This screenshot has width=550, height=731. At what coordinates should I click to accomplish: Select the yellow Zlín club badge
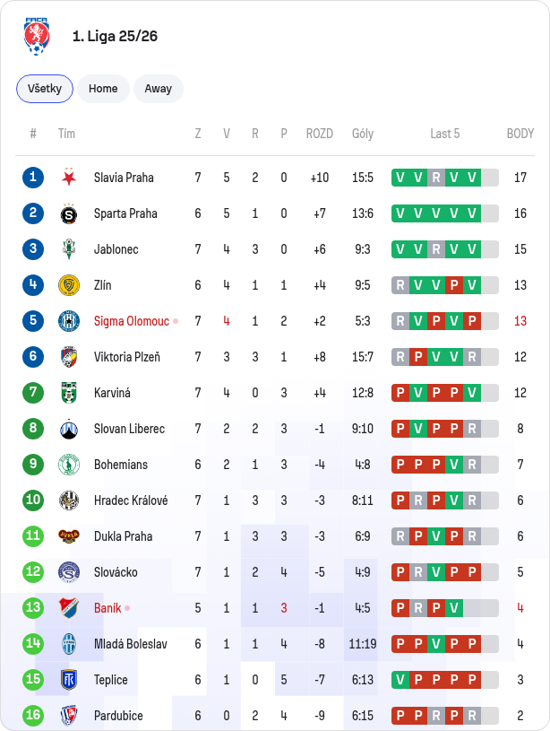(69, 285)
